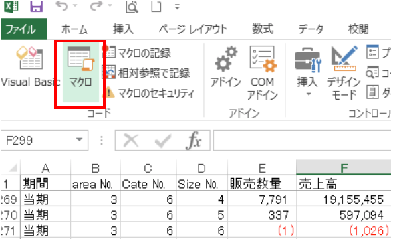Image resolution: width=393 pixels, height=239 pixels.
Task: Start マクロの記録 recording
Action: tap(136, 52)
